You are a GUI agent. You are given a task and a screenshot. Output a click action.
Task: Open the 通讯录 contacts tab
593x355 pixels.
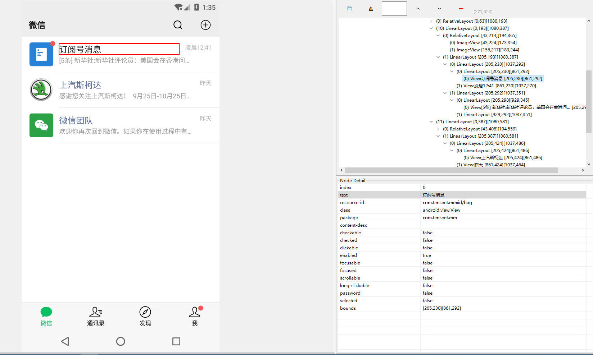[96, 317]
